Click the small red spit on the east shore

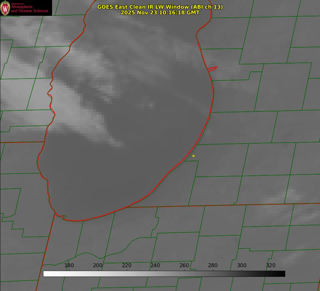coord(213,69)
